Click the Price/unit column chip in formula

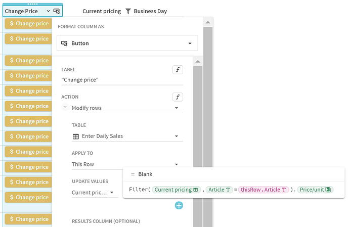pos(315,190)
